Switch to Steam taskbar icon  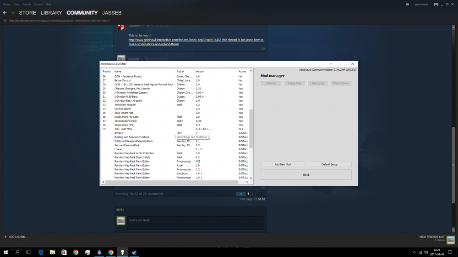click(x=134, y=252)
